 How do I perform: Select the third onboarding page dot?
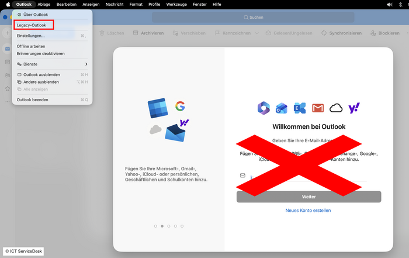coord(169,226)
